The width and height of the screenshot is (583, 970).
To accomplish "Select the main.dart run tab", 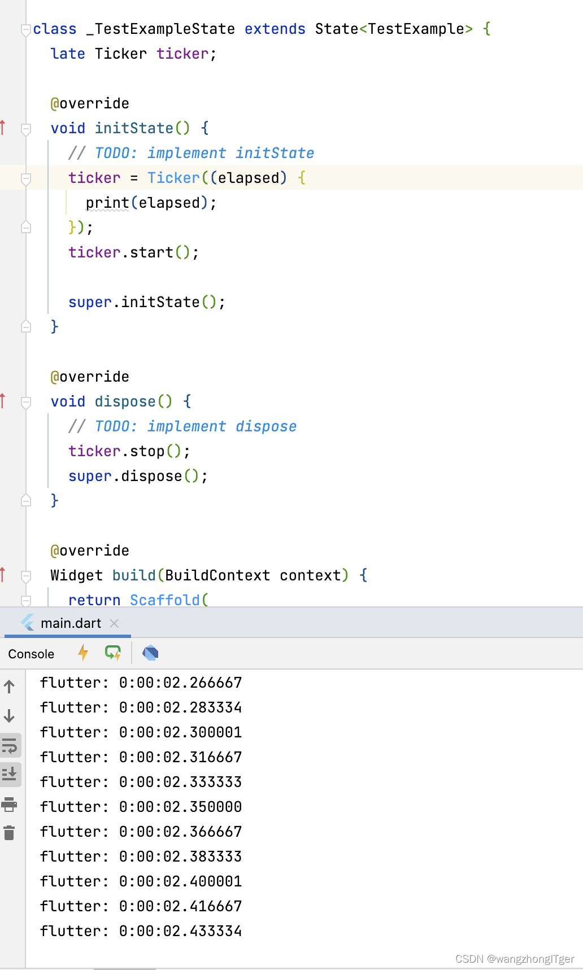I will [68, 623].
